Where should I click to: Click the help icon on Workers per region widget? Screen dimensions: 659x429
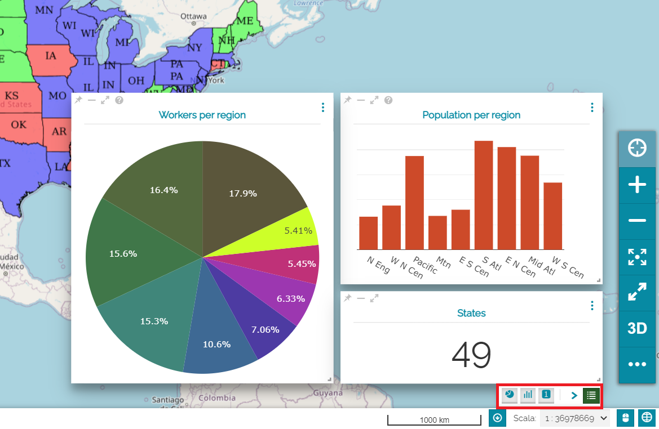(119, 100)
